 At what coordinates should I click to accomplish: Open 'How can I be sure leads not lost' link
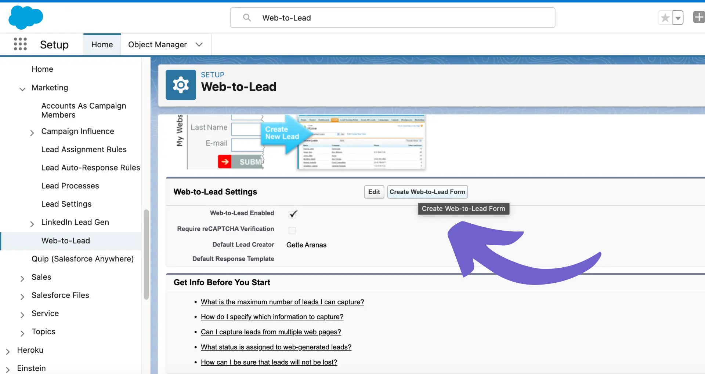click(x=269, y=362)
